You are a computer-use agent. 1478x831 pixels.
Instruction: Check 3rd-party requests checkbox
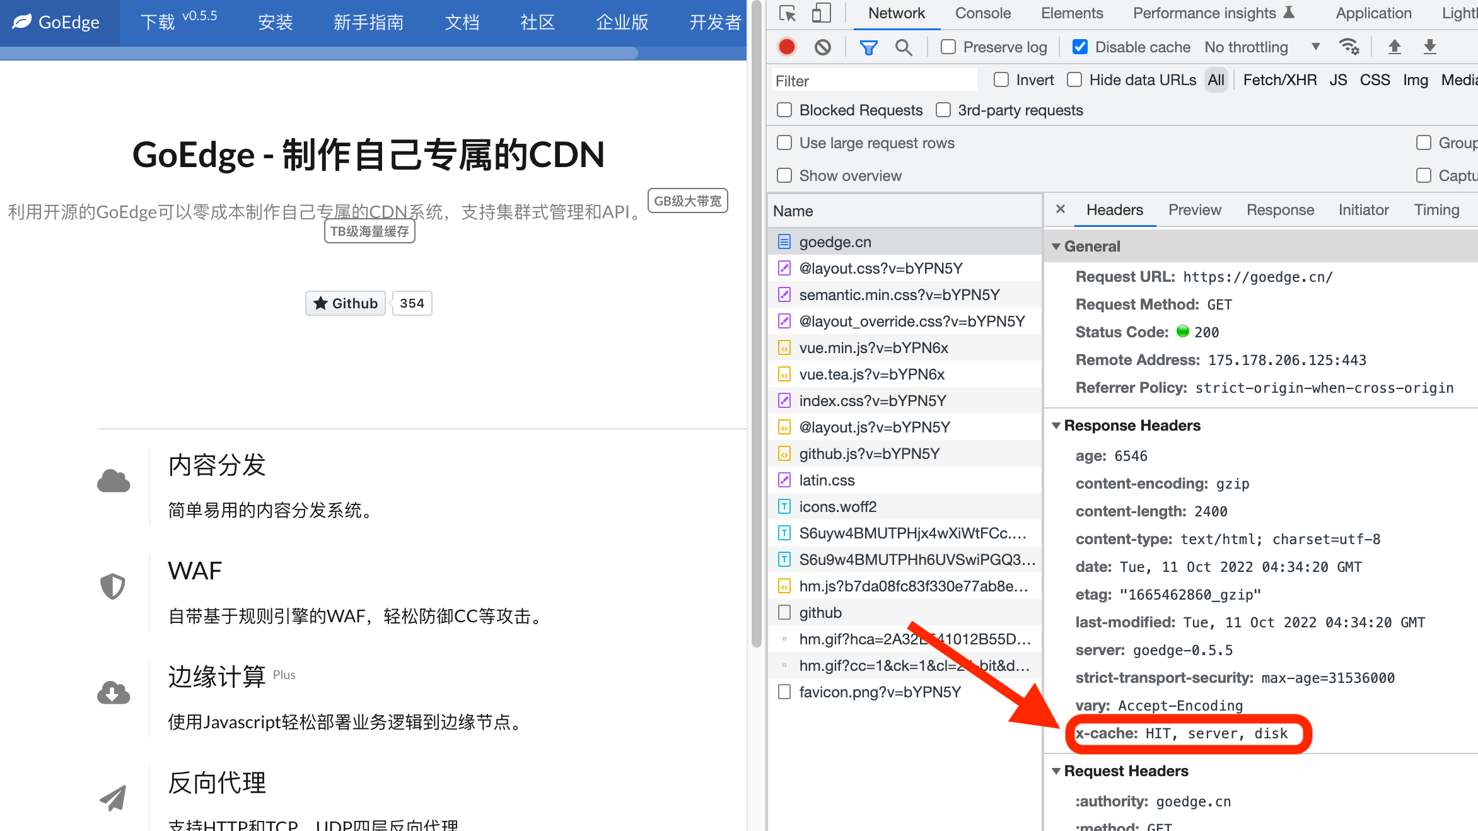click(x=943, y=110)
